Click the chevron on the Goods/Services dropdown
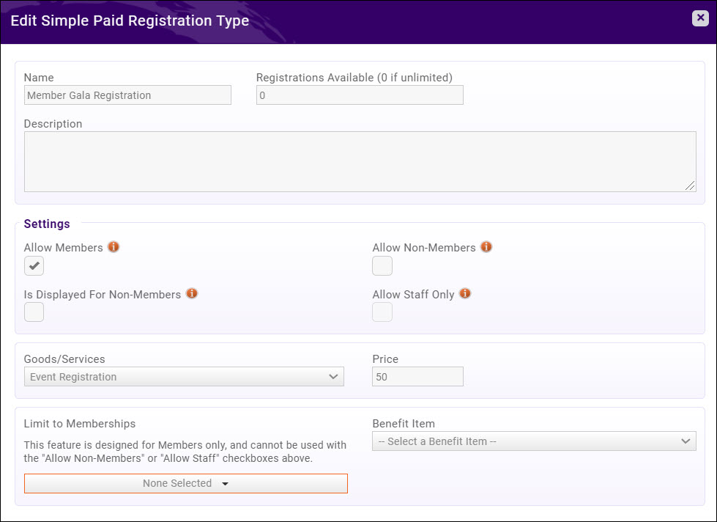Screen dimensions: 717x522 point(335,376)
